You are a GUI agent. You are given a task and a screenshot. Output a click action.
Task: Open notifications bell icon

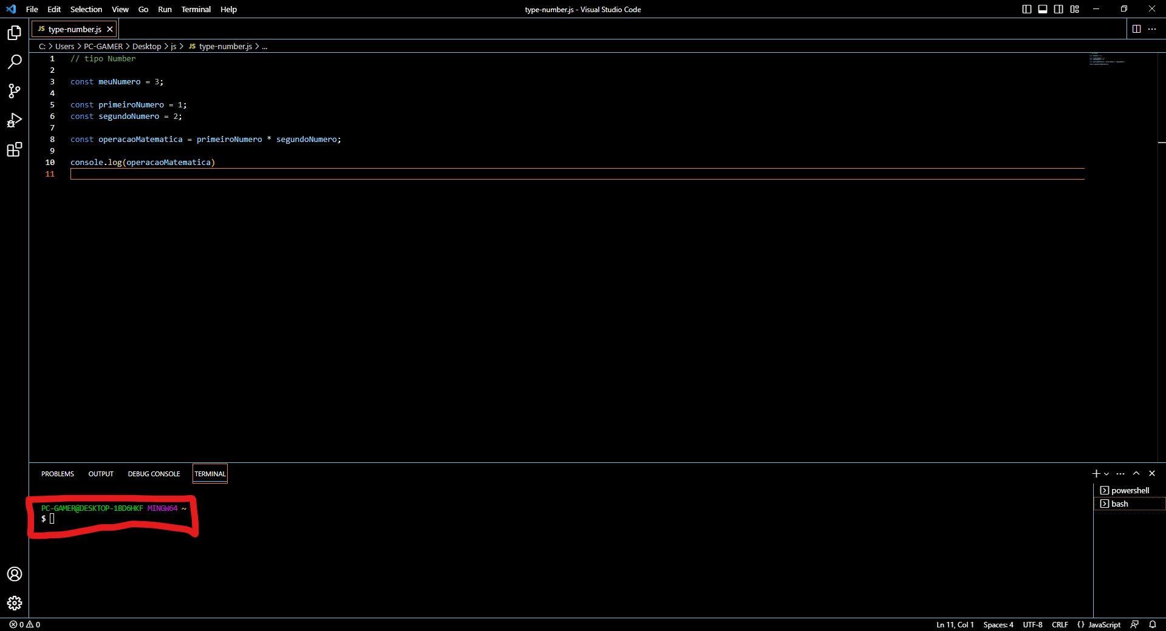(1153, 624)
